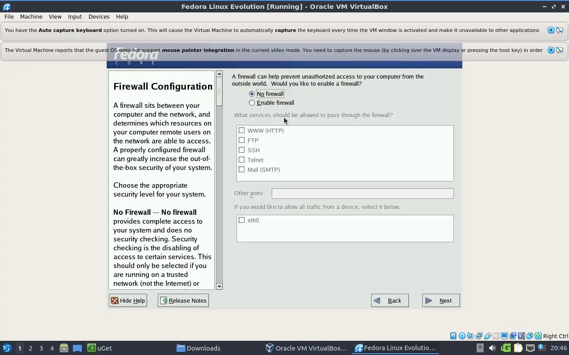569x355 pixels.
Task: Click the eject removable media tray icon
Action: pyautogui.click(x=480, y=348)
